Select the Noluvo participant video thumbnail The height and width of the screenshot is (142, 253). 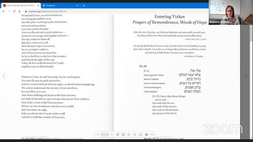pyautogui.click(x=231, y=12)
